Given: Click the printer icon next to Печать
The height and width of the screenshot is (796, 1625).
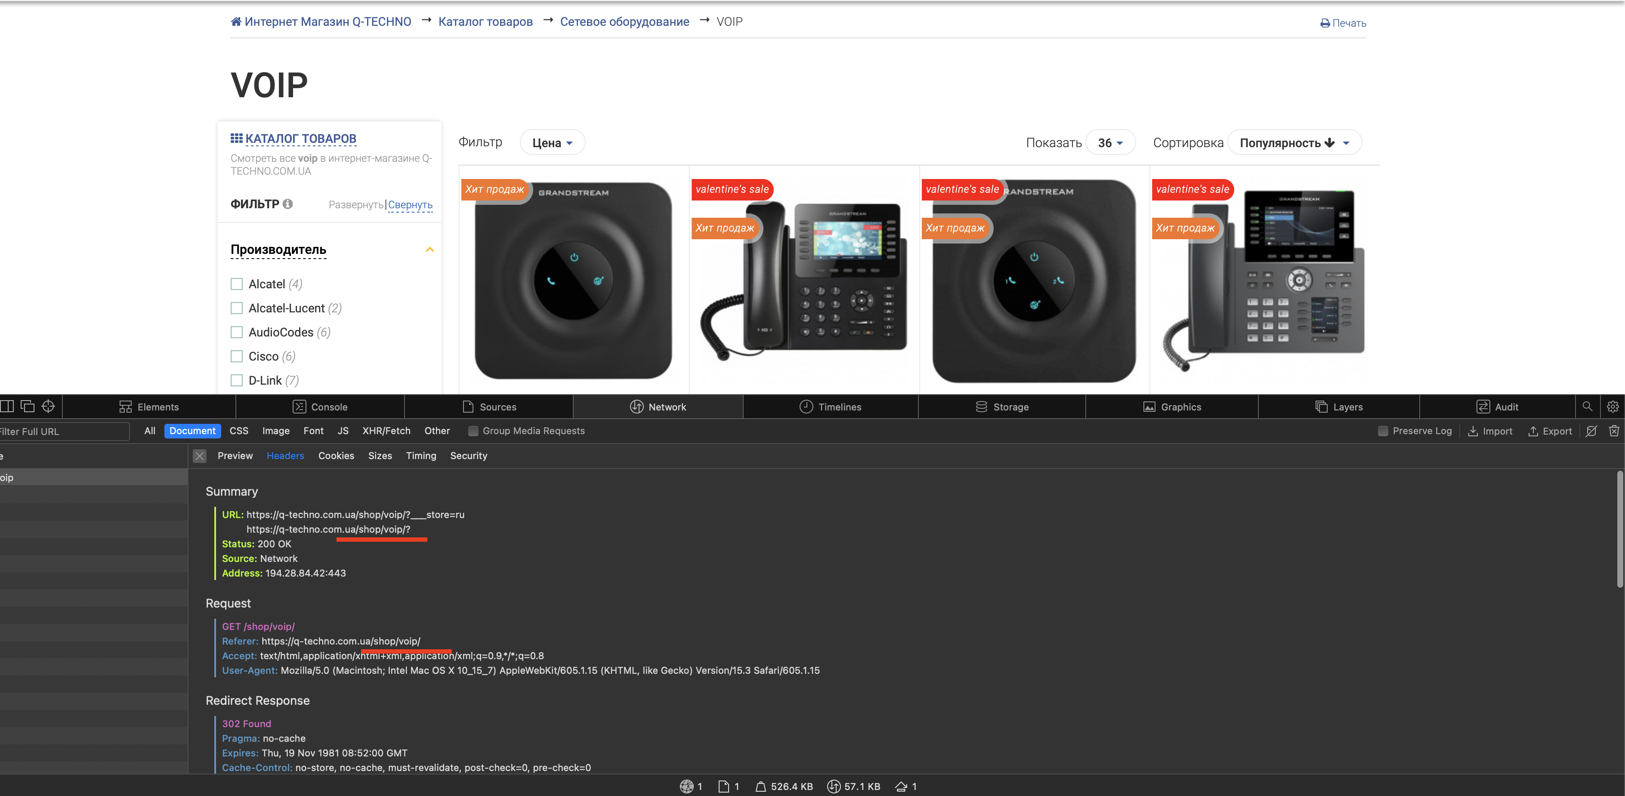Looking at the screenshot, I should [x=1325, y=23].
